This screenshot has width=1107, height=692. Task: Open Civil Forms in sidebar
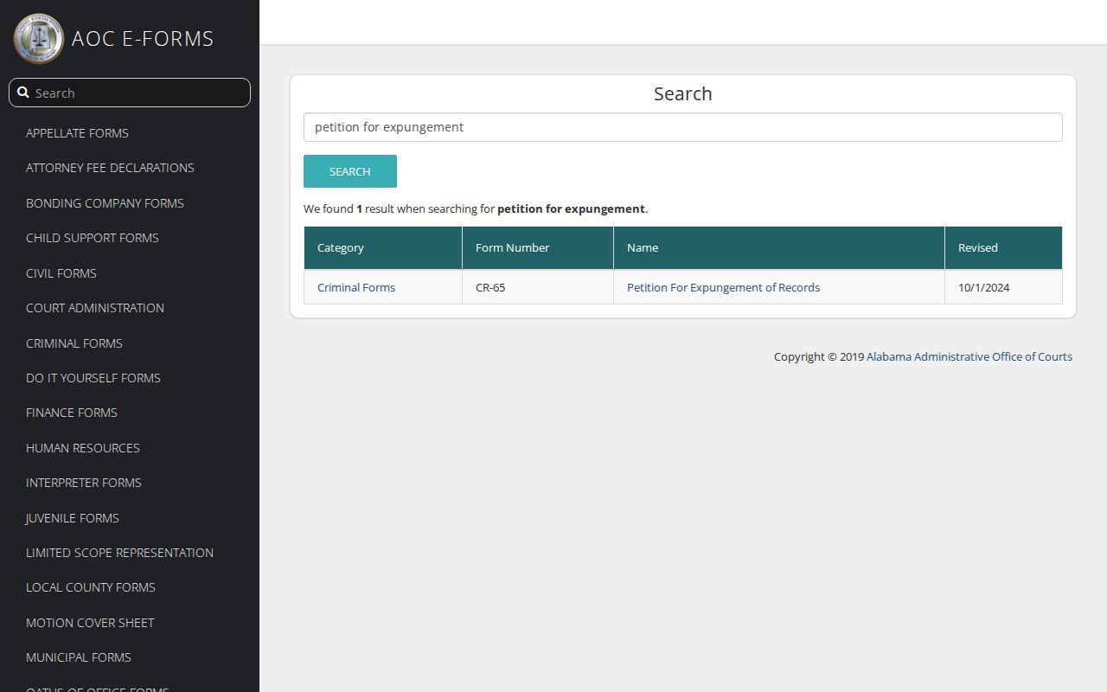pyautogui.click(x=61, y=273)
